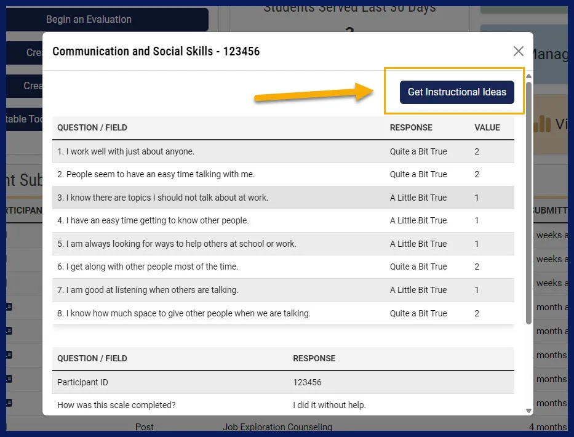Image resolution: width=574 pixels, height=437 pixels.
Task: Select row "I work well with just about anyone"
Action: [x=126, y=151]
